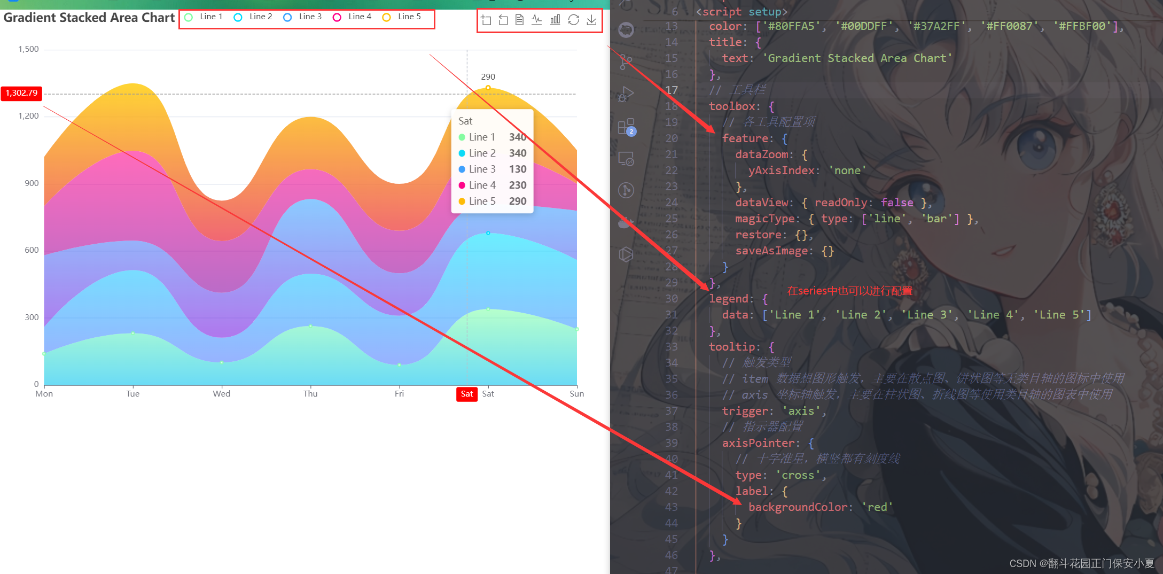Viewport: 1163px width, 574px height.
Task: Click the red 1,302.79 axis pointer label
Action: point(21,93)
